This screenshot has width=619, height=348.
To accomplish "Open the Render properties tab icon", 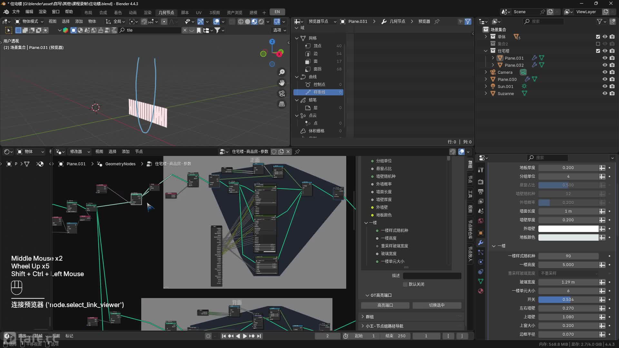I will pos(481,182).
